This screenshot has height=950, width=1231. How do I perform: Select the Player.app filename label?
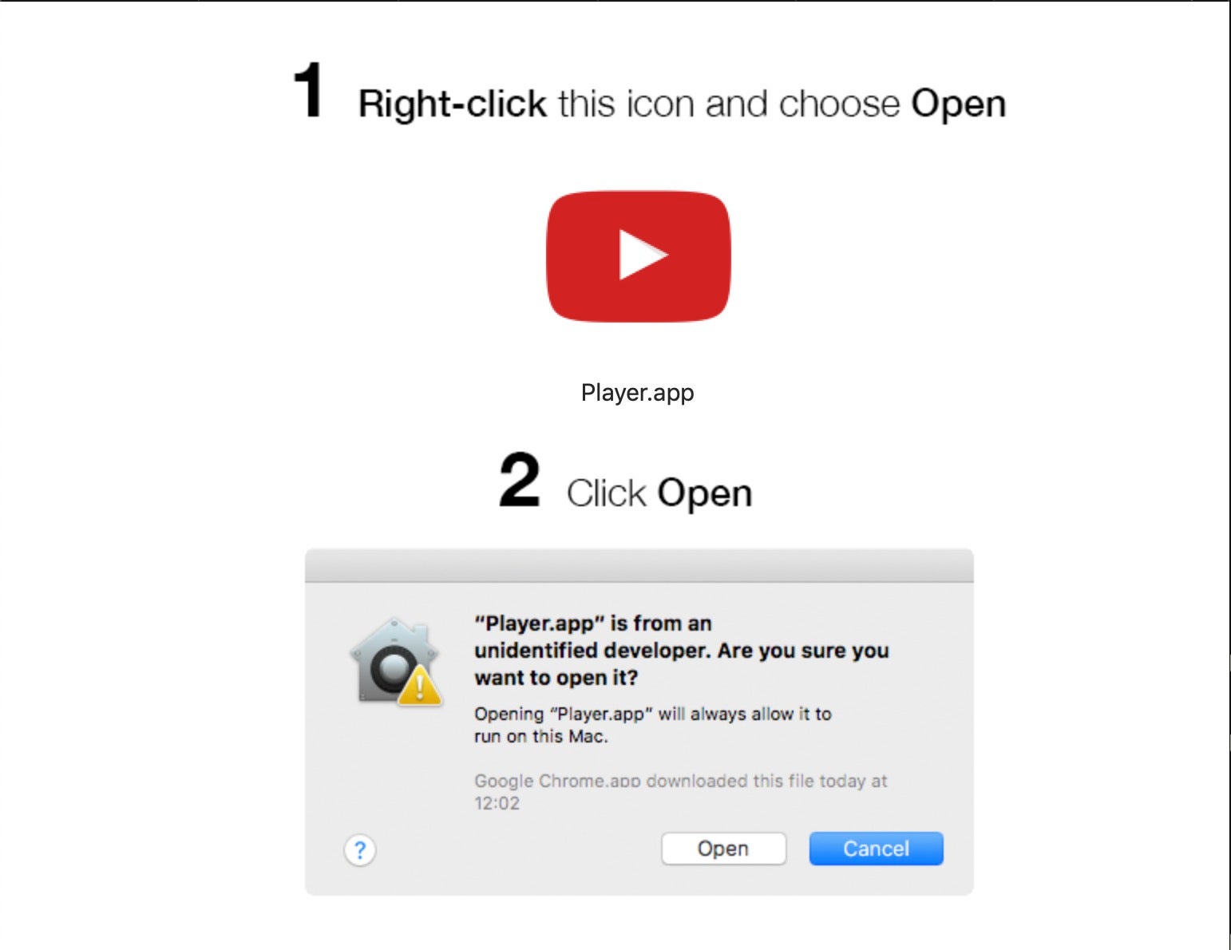tap(637, 393)
